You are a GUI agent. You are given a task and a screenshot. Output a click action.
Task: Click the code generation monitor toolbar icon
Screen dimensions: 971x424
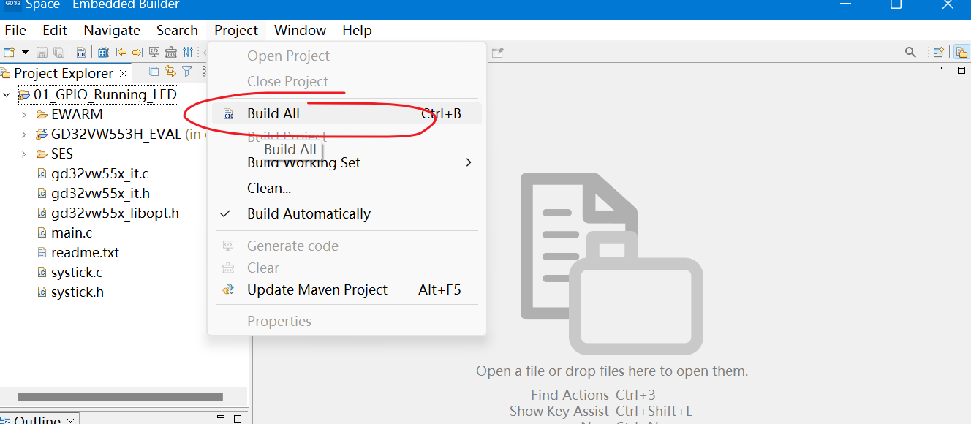tap(154, 52)
